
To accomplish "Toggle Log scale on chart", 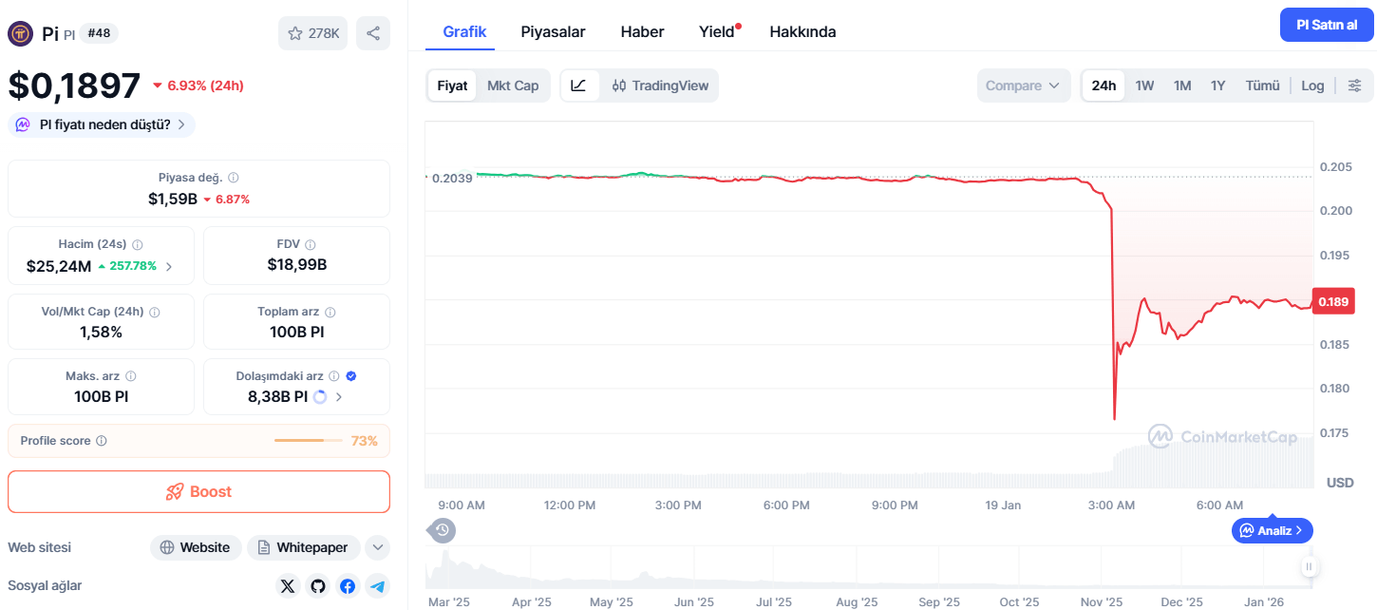I will pos(1312,86).
